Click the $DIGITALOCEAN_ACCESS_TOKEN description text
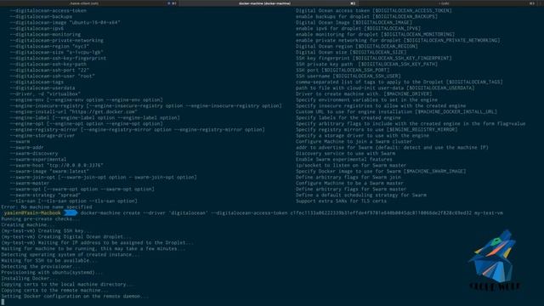 pos(374,10)
